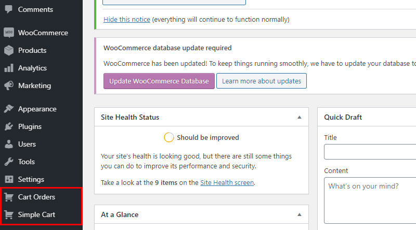
Task: Click the Users person icon
Action: [9, 144]
